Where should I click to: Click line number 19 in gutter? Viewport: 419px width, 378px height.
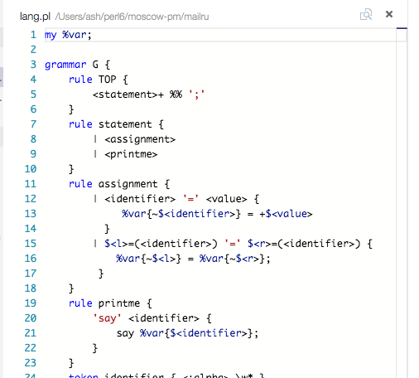coord(31,303)
